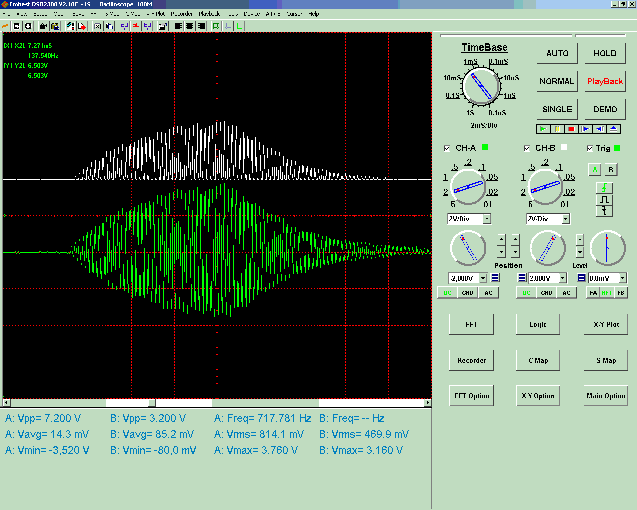Click the trigger level reset icon
The height and width of the screenshot is (510, 637).
581,278
